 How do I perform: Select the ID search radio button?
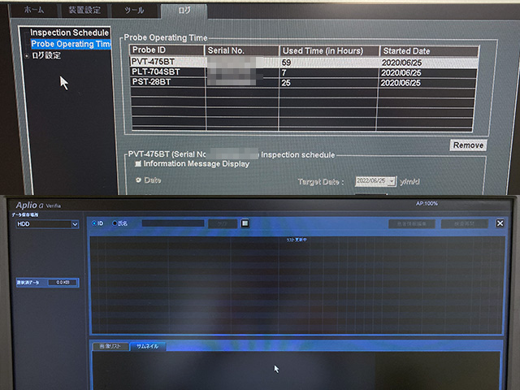[x=94, y=223]
